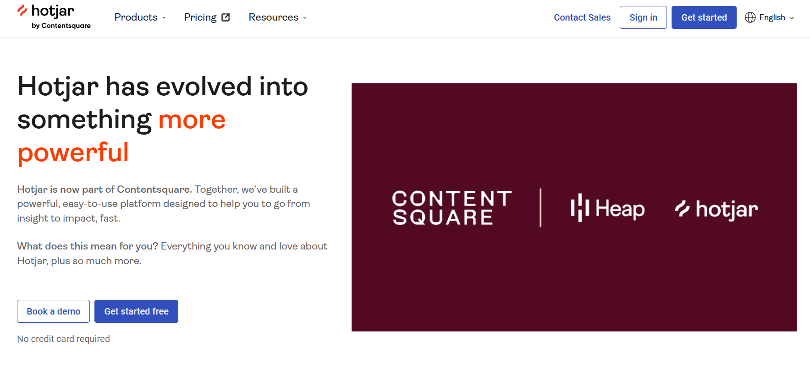Click the Get started free button
Image resolution: width=810 pixels, height=369 pixels.
[136, 311]
